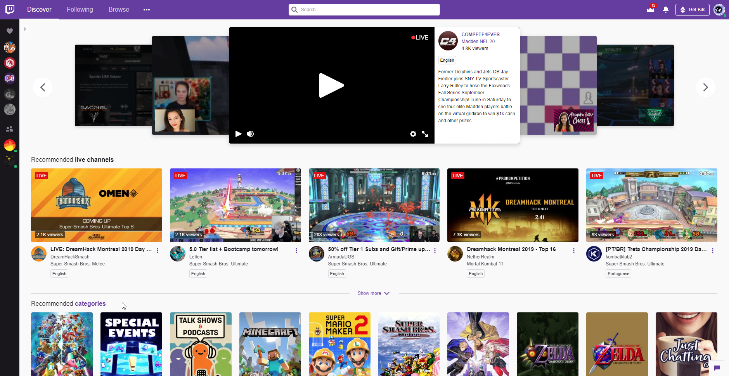The image size is (729, 376).
Task: Open the more options ellipsis in top nav
Action: pos(147,10)
